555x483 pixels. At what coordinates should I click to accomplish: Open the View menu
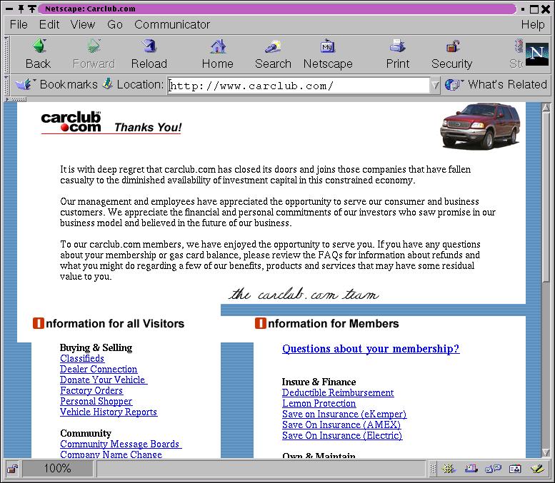point(82,24)
